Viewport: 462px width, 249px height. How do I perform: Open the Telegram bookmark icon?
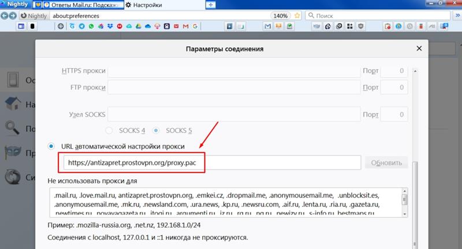tap(81, 26)
